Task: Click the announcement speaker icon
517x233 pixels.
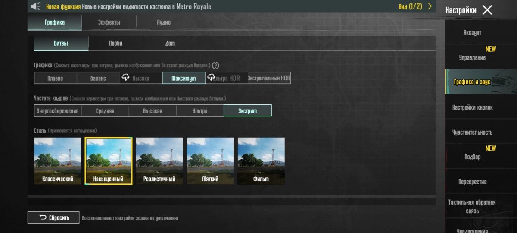Action: [x=36, y=6]
